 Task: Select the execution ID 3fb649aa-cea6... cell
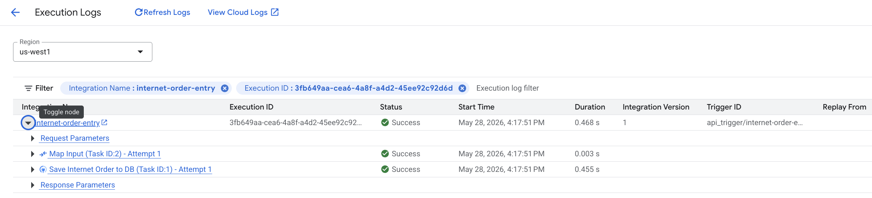coord(296,123)
